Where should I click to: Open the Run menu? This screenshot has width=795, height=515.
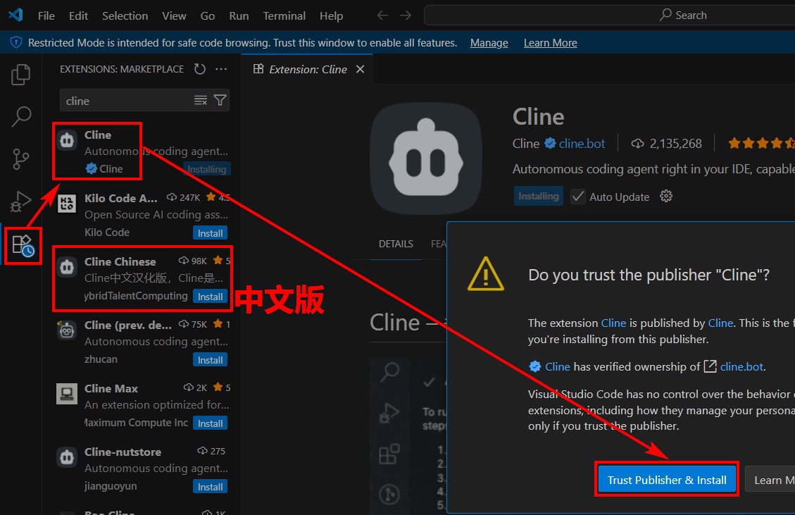pyautogui.click(x=239, y=15)
